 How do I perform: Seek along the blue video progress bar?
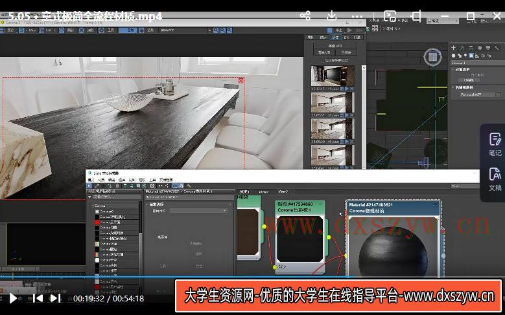pos(253,277)
